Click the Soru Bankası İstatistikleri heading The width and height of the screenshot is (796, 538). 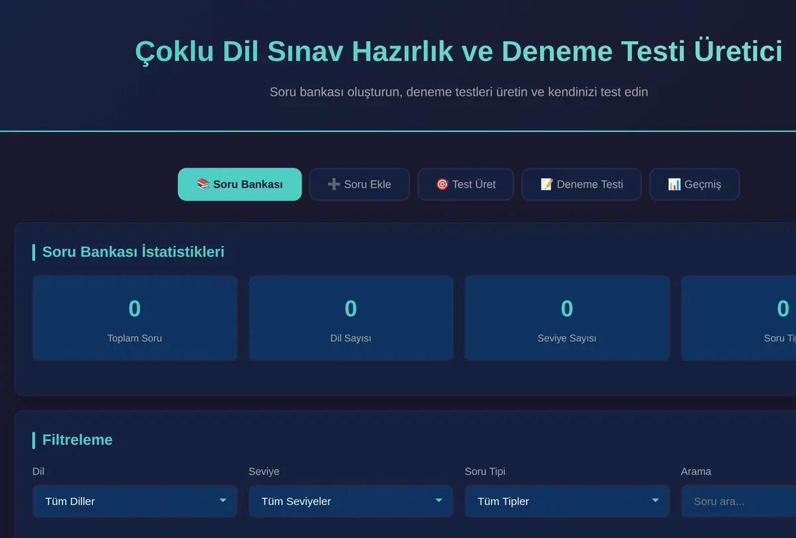(x=133, y=252)
